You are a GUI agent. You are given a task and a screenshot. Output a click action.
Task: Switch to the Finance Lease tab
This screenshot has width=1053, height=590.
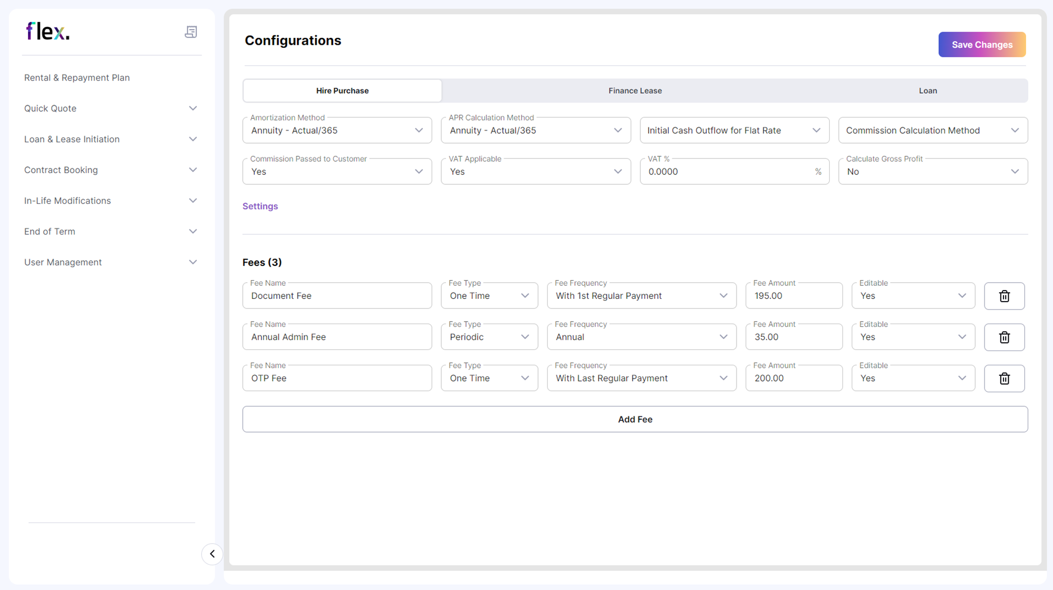coord(635,91)
